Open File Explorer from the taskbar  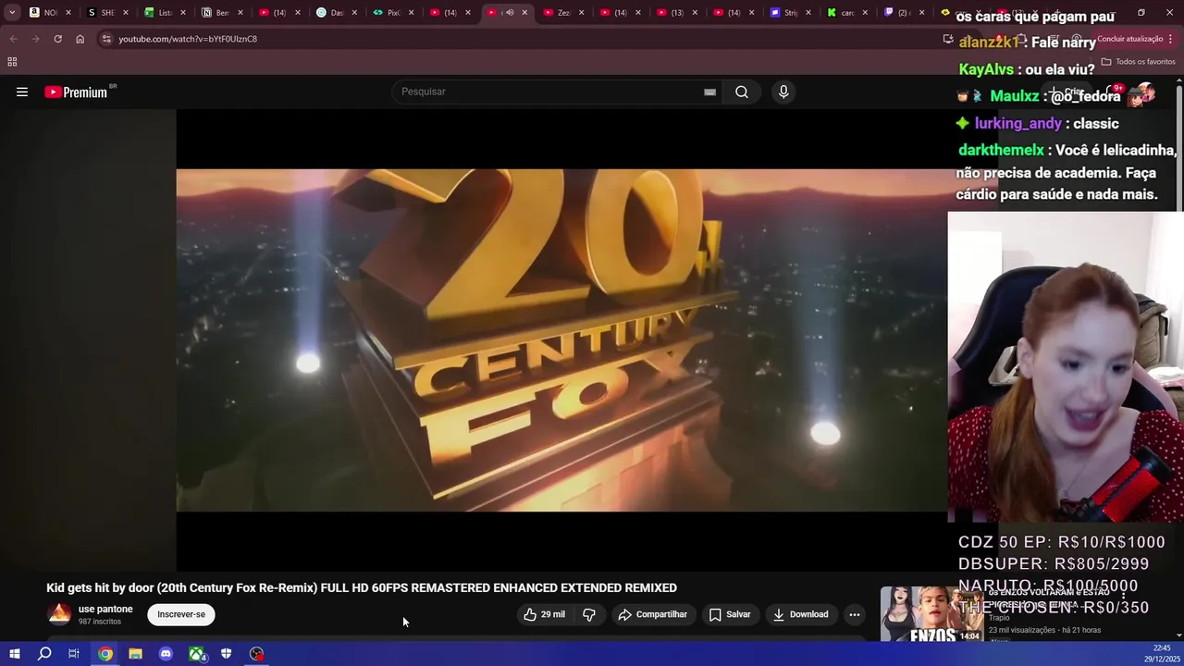click(135, 654)
